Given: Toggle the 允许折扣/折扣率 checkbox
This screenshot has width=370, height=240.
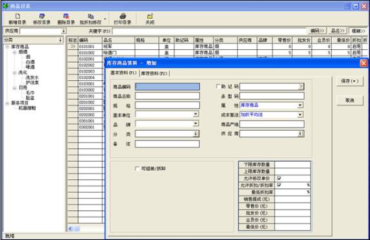Looking at the screenshot, I should coord(279,185).
